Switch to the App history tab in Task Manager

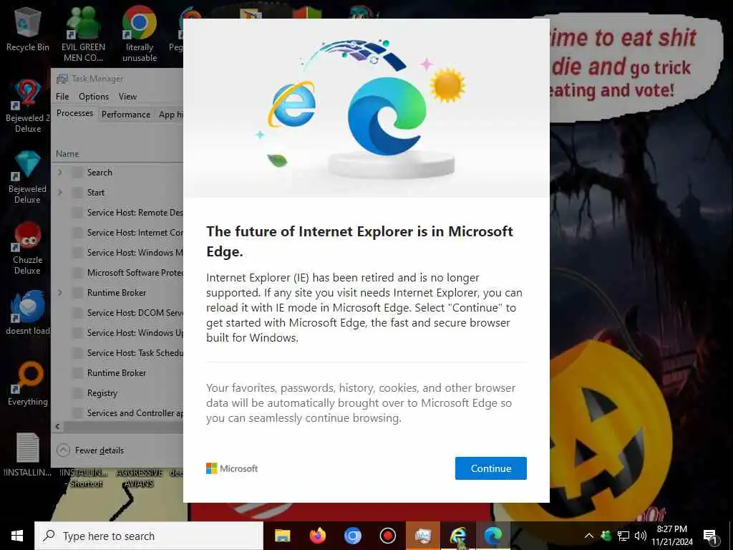[x=170, y=115]
